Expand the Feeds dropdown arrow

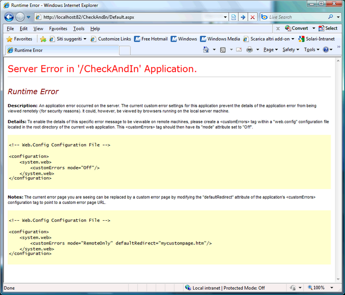point(231,49)
